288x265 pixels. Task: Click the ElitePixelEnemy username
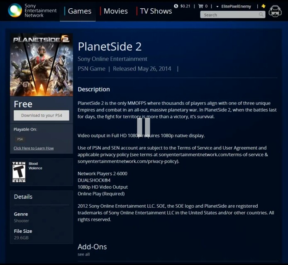coord(236,6)
